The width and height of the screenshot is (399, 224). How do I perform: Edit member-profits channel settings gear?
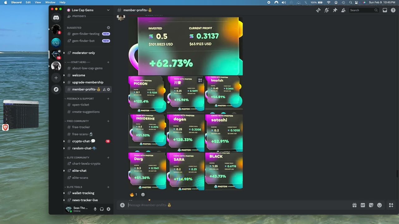(108, 90)
